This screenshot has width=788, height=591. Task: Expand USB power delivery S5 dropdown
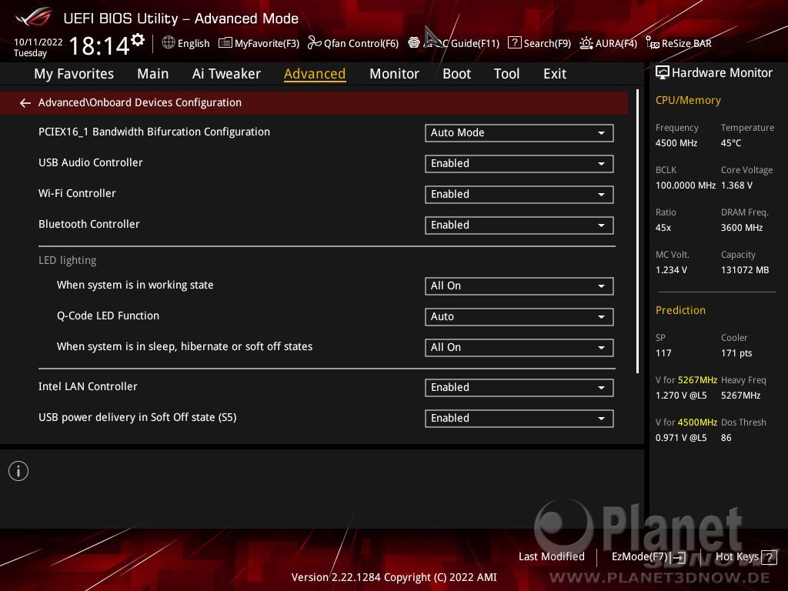point(519,419)
